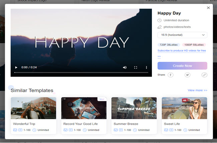The width and height of the screenshot is (217, 143).
Task: Open the Record Your Good Life template
Action: tap(84, 108)
